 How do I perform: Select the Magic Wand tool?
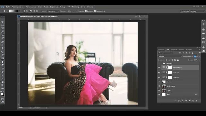click(2, 32)
